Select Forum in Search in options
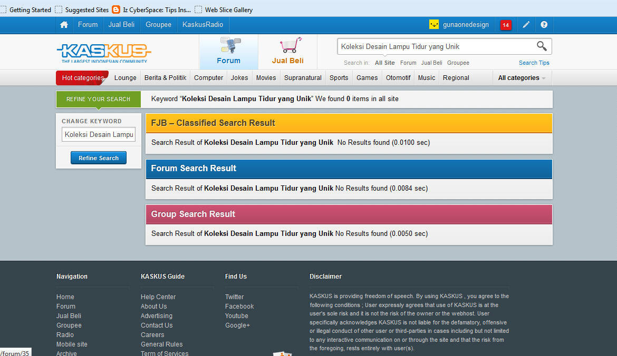 (x=408, y=63)
